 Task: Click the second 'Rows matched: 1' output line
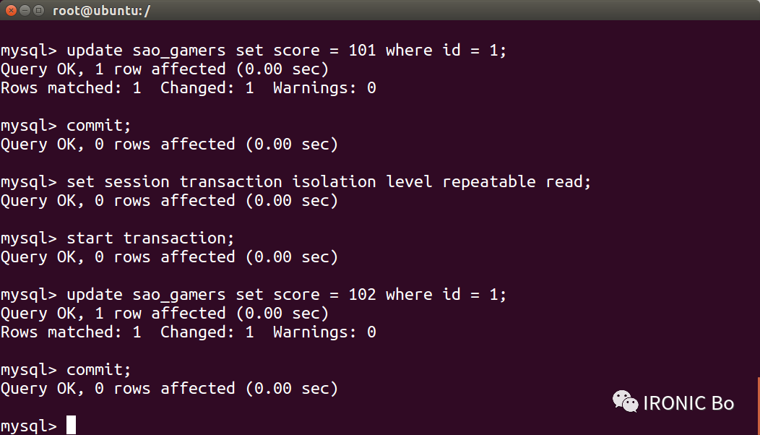click(x=189, y=332)
